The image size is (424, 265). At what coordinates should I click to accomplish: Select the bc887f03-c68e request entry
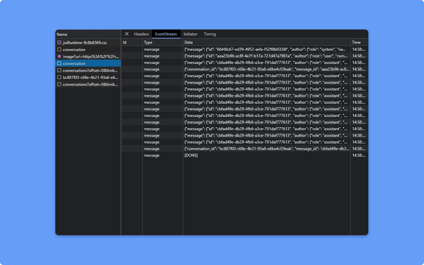[x=90, y=78]
